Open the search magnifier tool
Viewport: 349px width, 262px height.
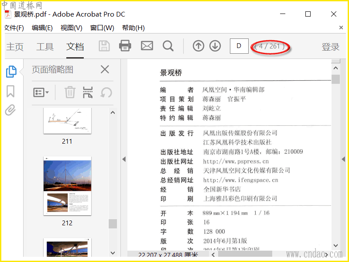[x=168, y=46]
